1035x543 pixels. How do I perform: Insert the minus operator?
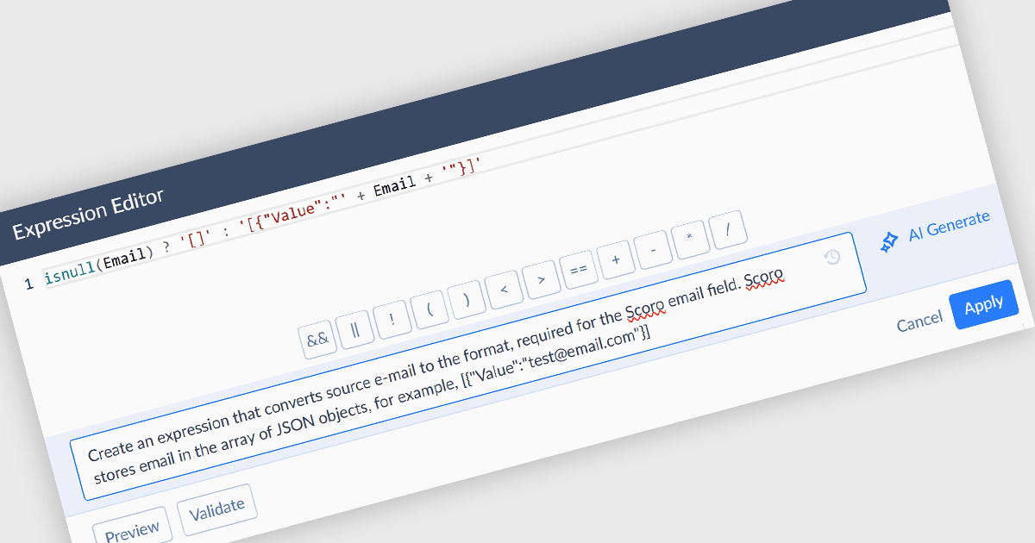(653, 248)
